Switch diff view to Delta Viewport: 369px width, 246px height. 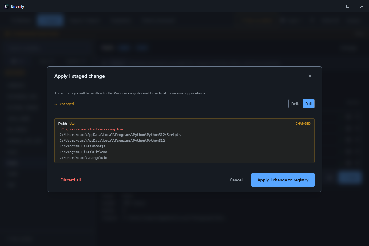[296, 104]
